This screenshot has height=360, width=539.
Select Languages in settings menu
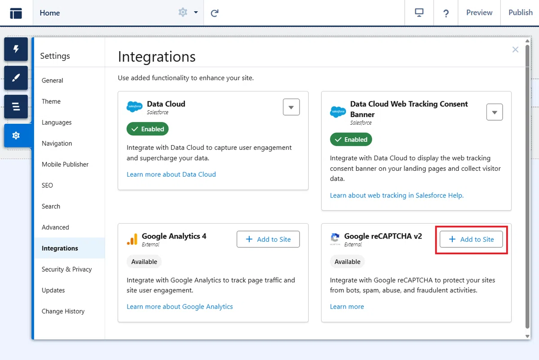pyautogui.click(x=70, y=122)
